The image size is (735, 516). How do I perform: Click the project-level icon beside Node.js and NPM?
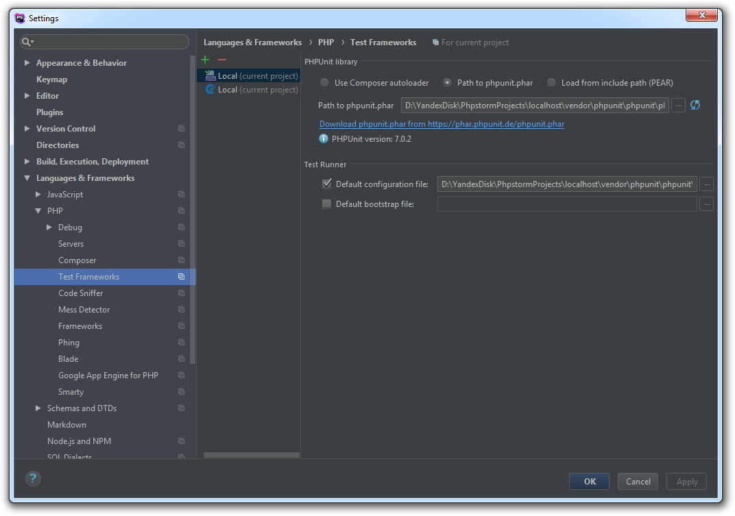[181, 441]
